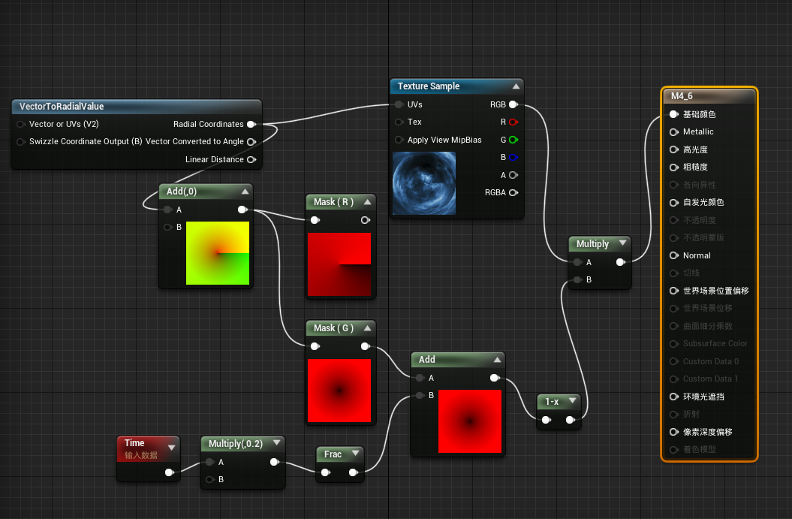792x519 pixels.
Task: Click the Linear Distance output pin
Action: pos(252,159)
